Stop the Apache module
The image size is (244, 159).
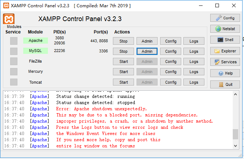coord(123,41)
